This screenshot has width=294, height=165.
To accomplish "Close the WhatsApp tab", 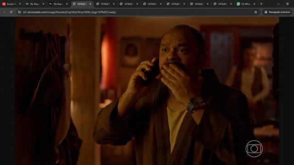I will coord(254,4).
